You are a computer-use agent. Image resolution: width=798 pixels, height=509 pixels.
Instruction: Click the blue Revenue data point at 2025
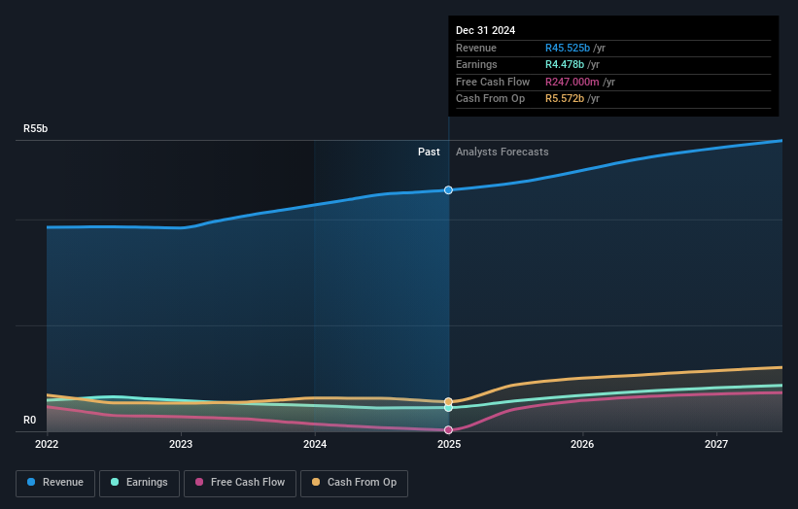[x=448, y=190]
